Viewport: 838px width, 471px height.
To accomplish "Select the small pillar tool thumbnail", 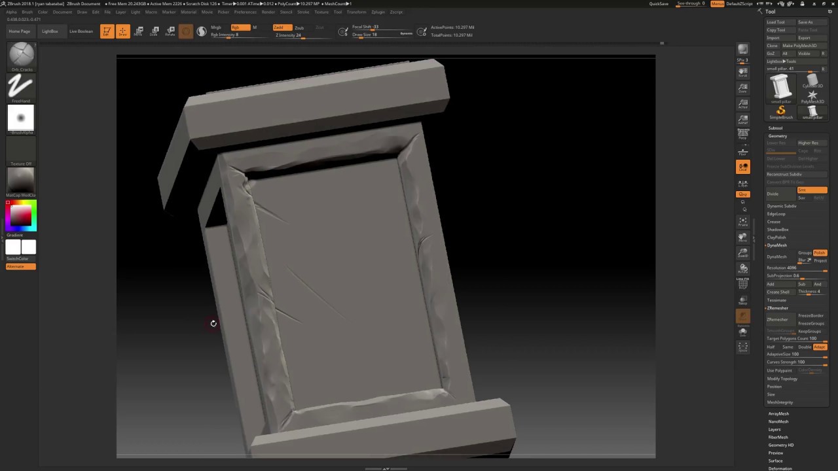I will [781, 88].
